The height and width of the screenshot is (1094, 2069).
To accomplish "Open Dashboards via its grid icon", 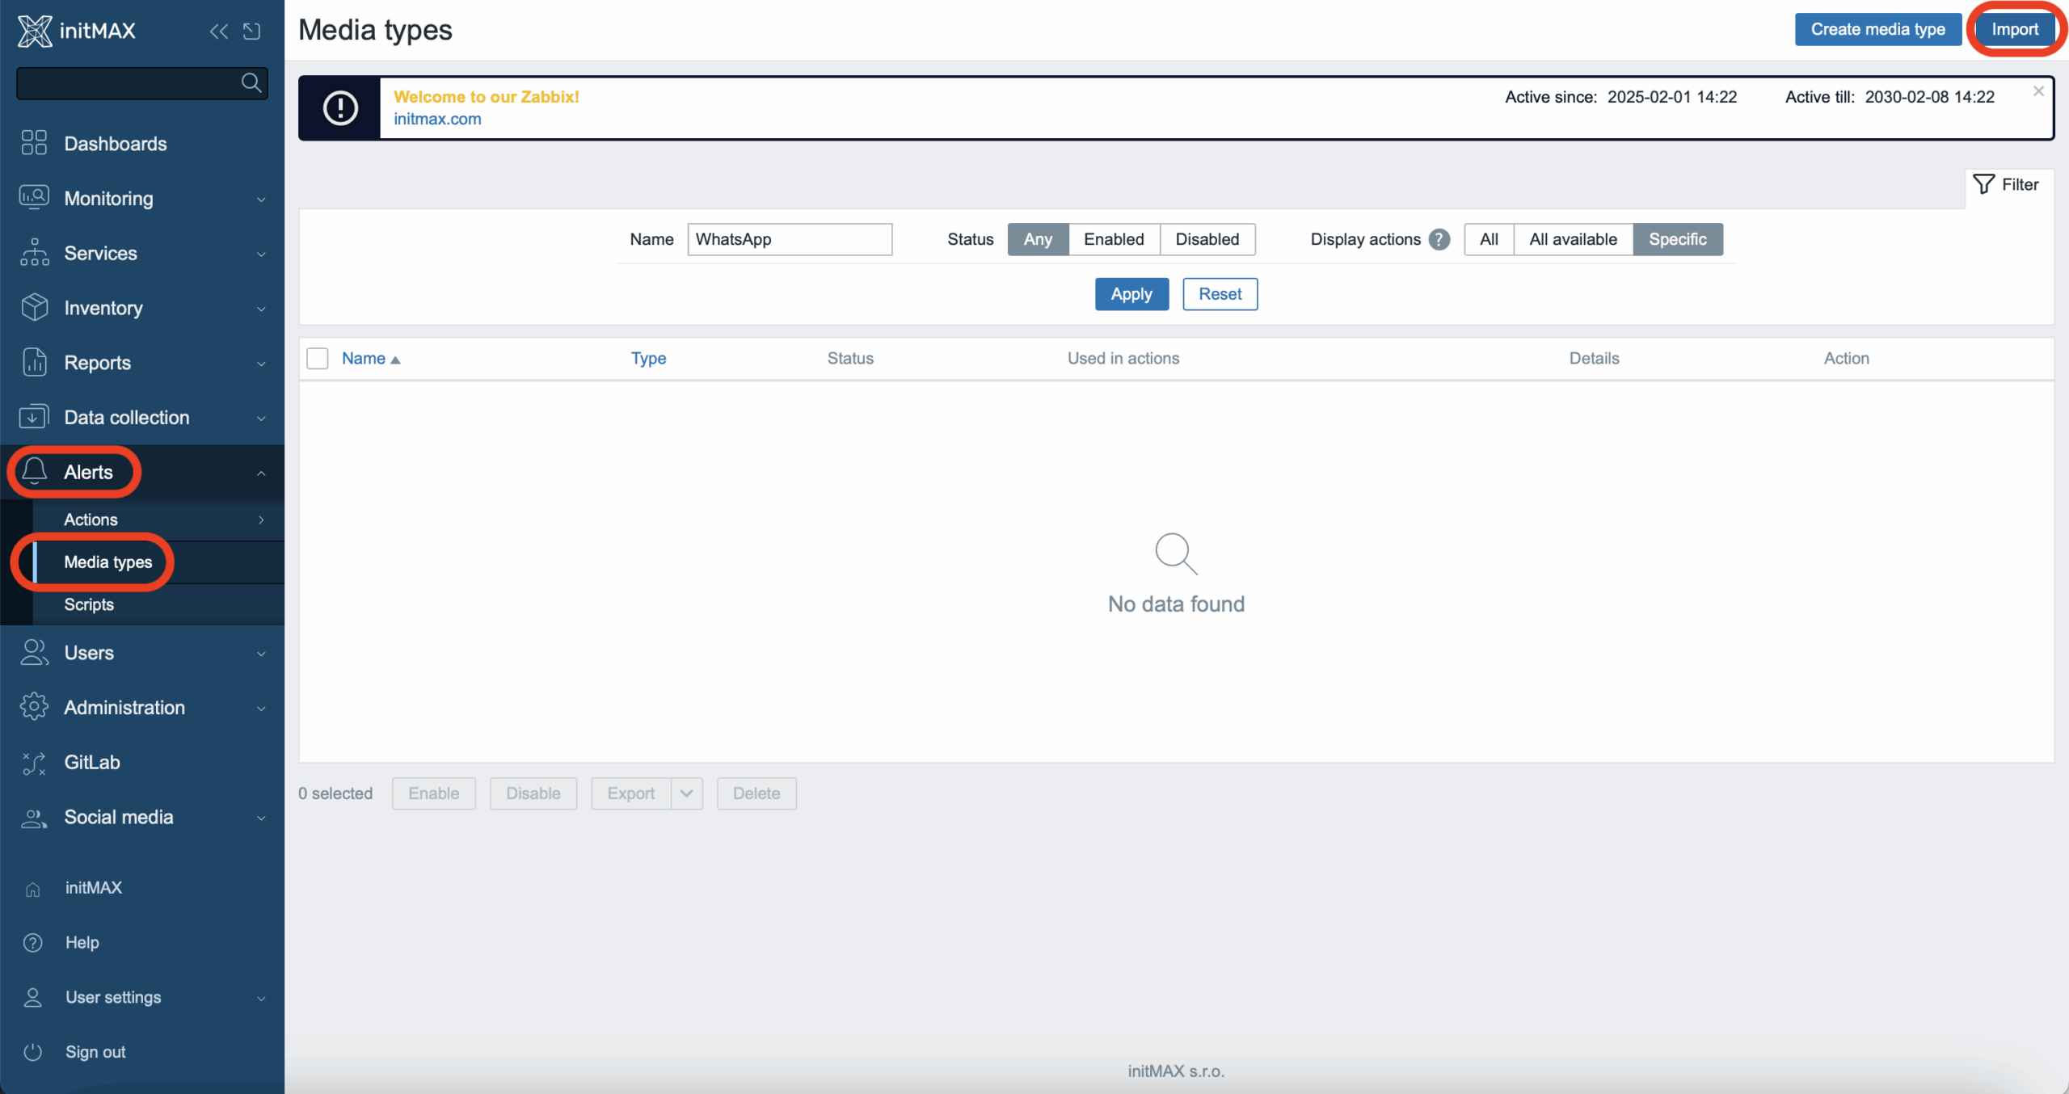I will (x=34, y=143).
